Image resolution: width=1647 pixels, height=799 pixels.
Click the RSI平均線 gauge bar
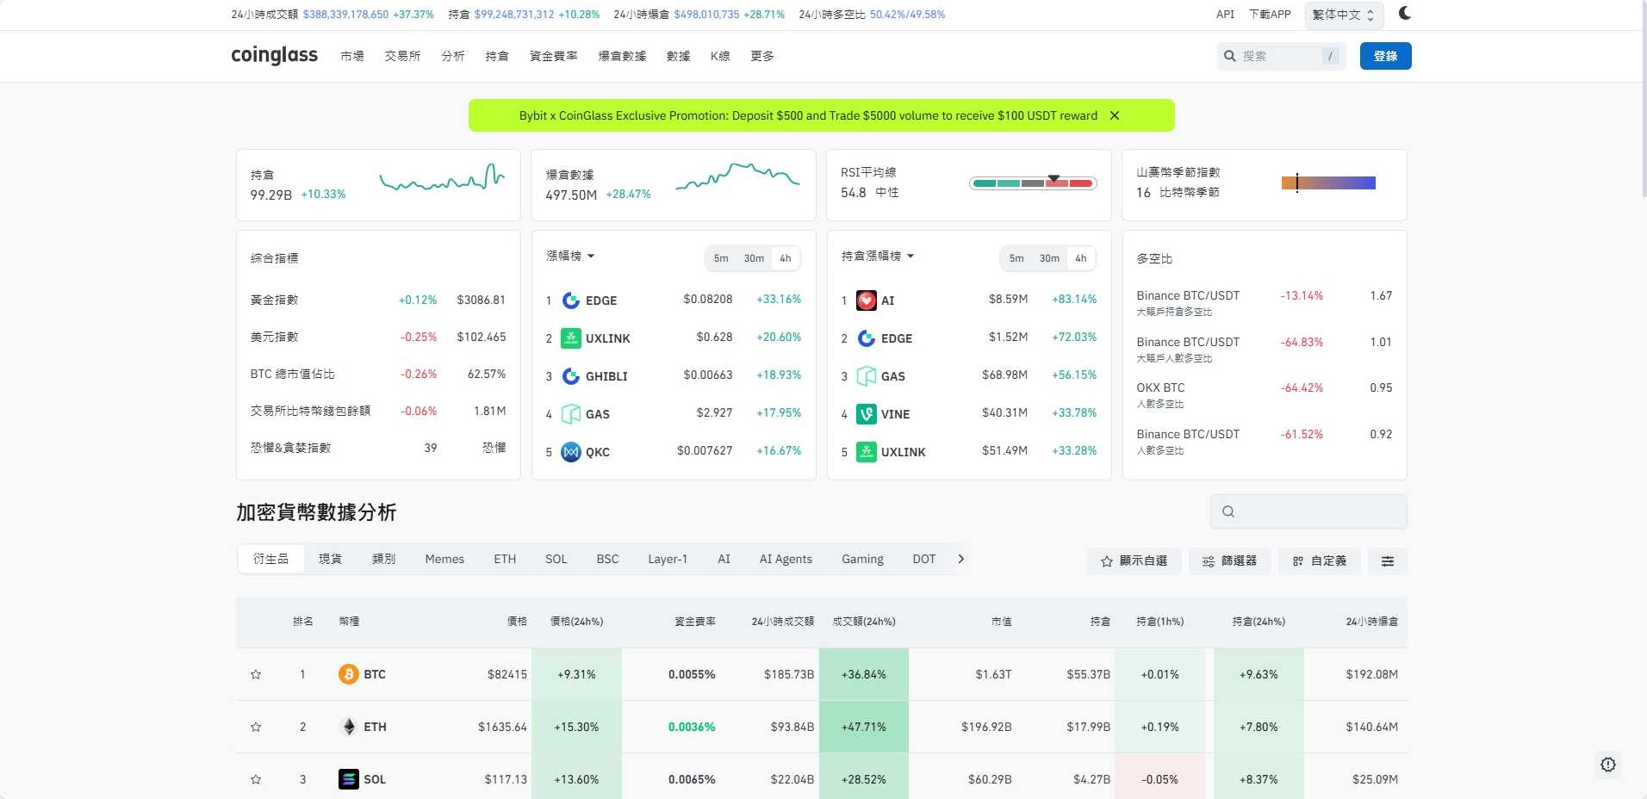tap(1033, 183)
